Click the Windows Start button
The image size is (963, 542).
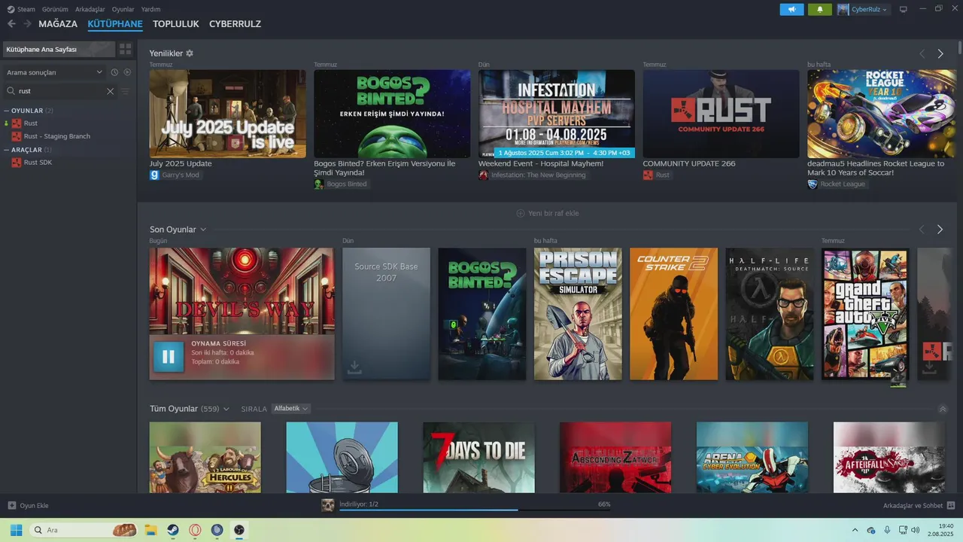pyautogui.click(x=16, y=530)
